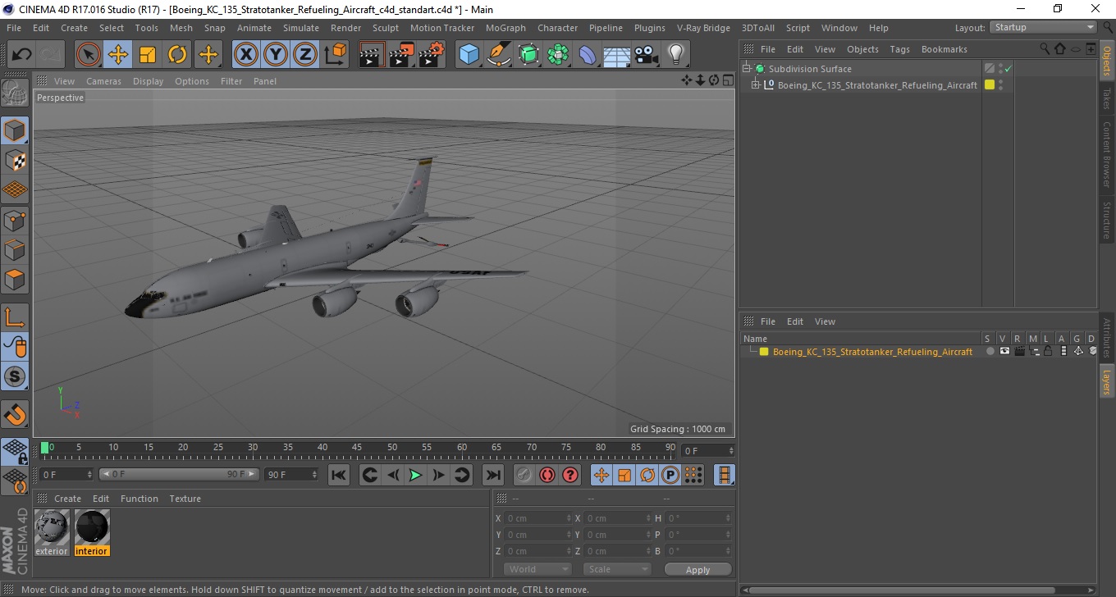Open the Layout Startup dropdown

(1043, 27)
